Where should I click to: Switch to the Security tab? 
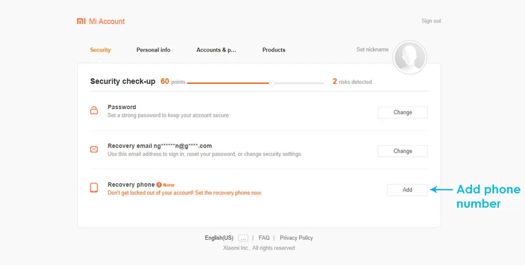100,50
